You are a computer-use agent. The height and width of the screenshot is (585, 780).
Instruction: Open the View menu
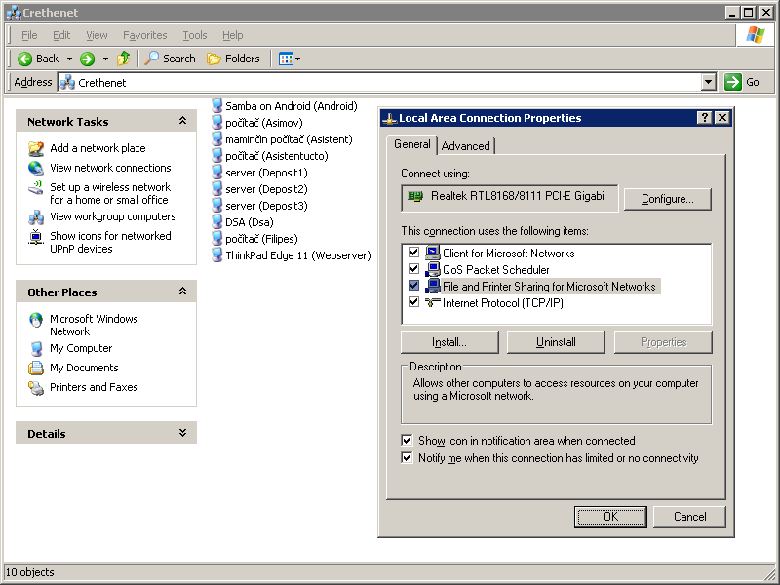tap(97, 35)
